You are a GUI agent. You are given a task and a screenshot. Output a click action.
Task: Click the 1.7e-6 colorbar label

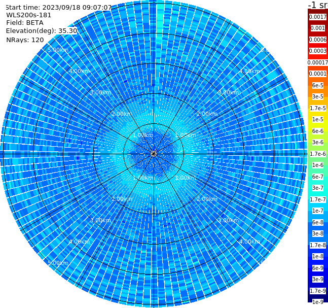coord(318,154)
